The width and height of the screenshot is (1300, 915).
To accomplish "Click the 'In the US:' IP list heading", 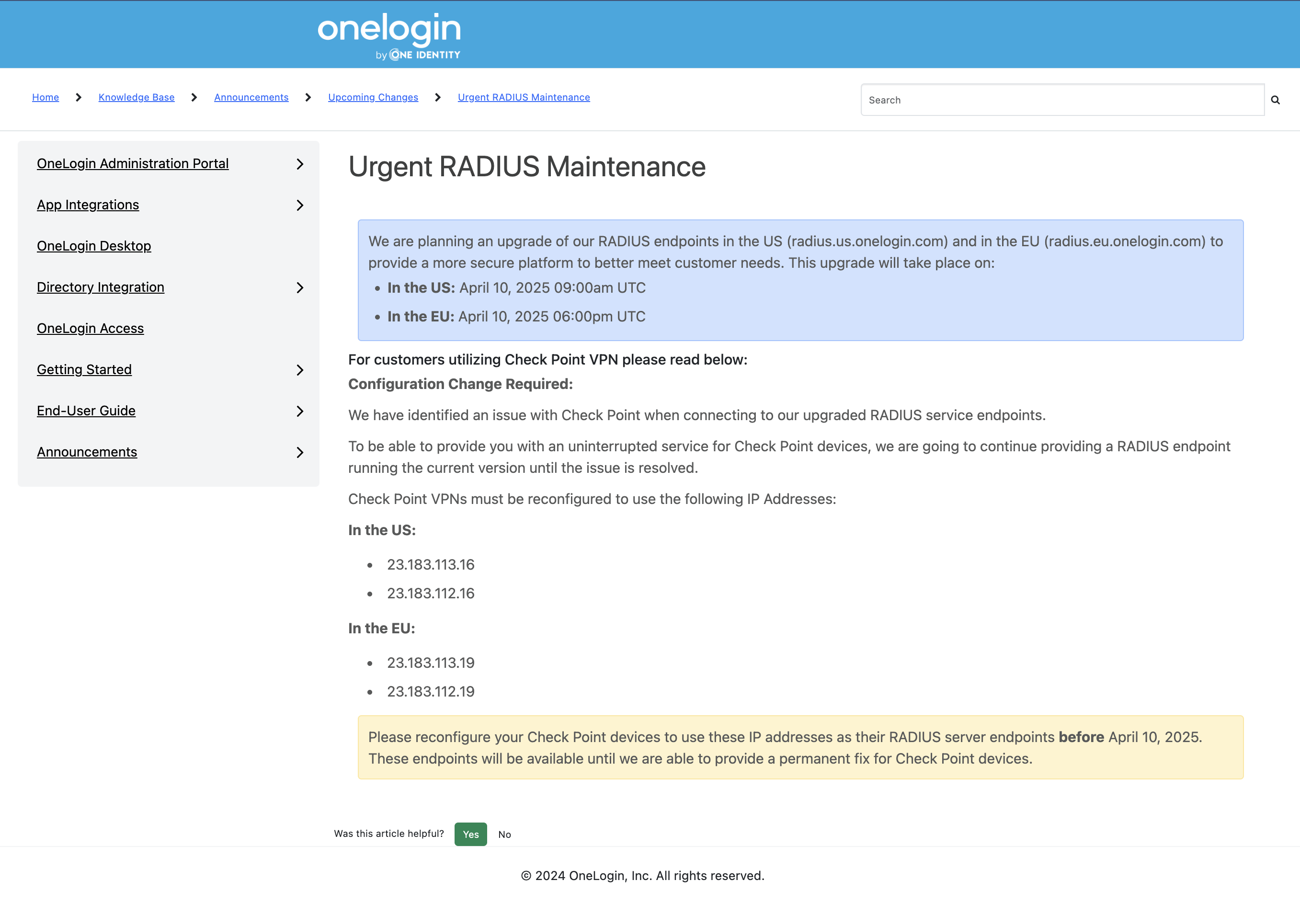I will [x=382, y=530].
